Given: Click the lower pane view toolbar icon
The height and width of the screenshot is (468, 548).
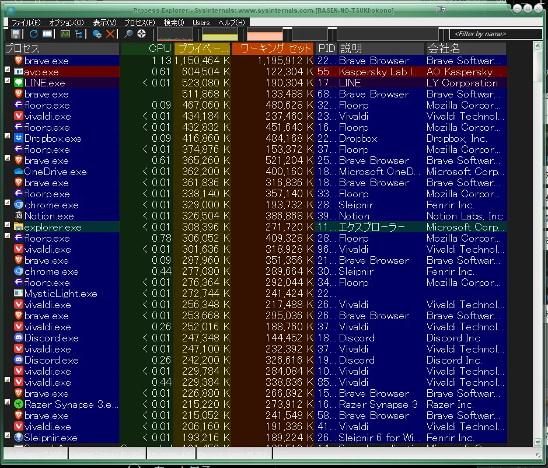Looking at the screenshot, I should [47, 34].
